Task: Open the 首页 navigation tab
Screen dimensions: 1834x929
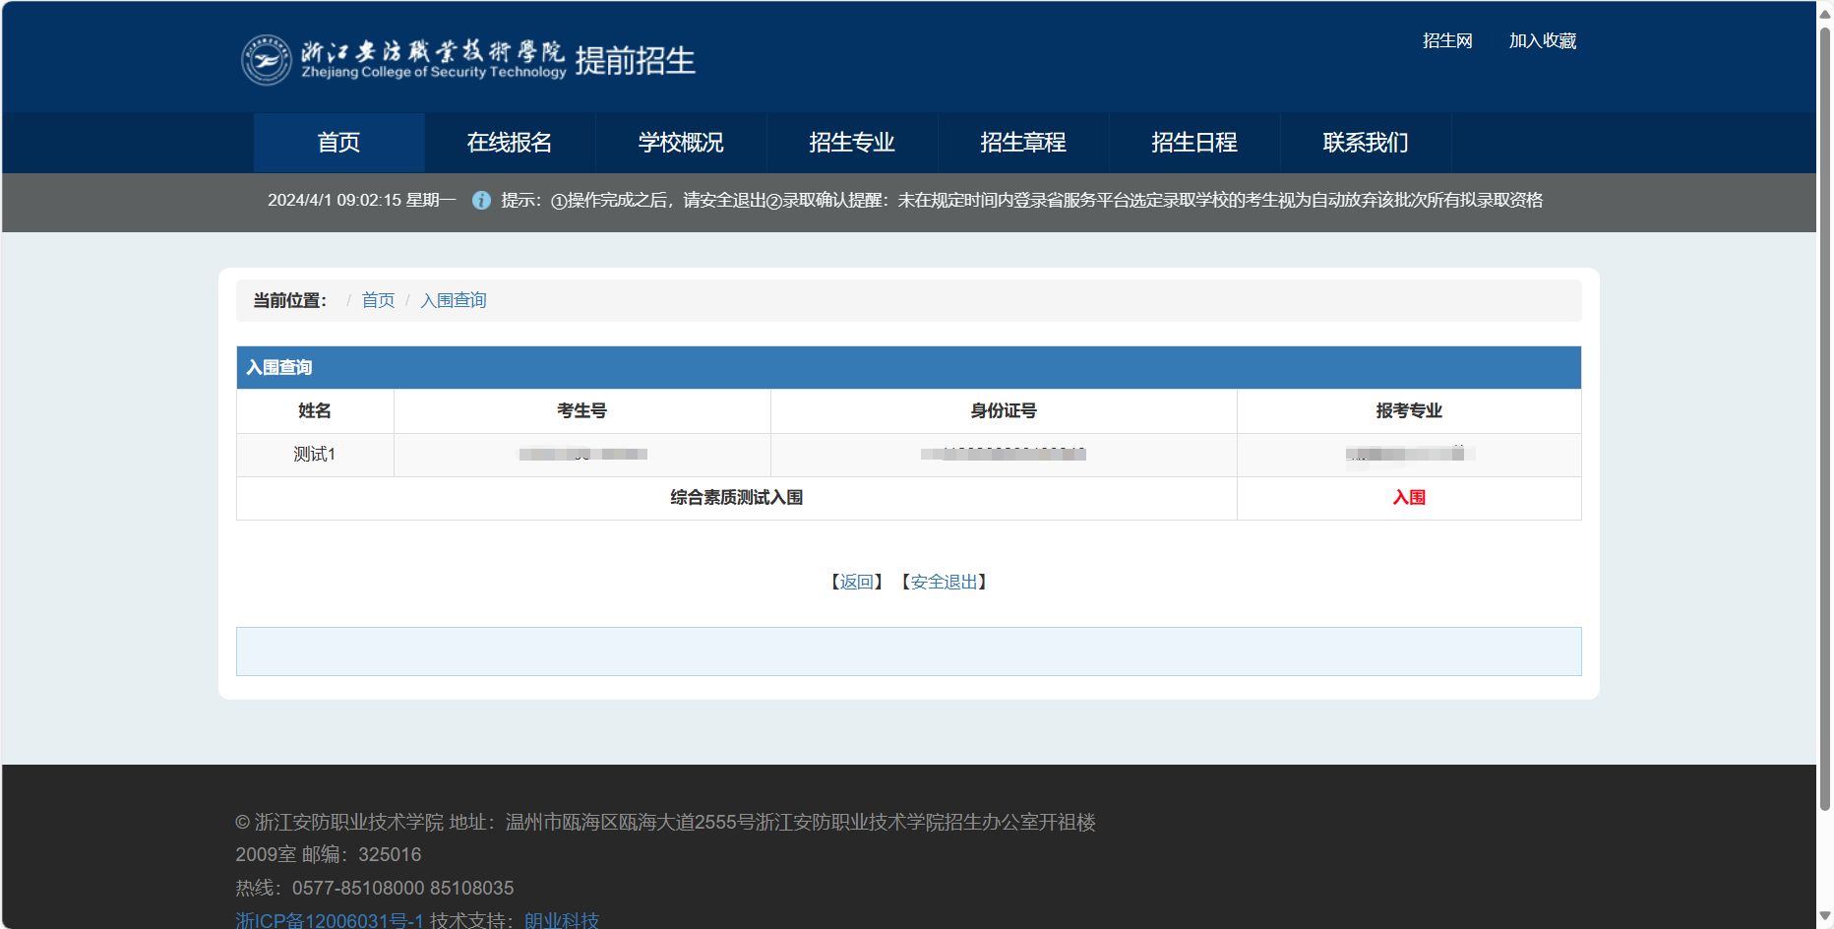Action: (338, 143)
